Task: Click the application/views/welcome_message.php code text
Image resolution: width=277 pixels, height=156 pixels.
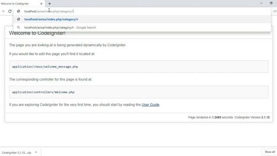Action: point(45,67)
